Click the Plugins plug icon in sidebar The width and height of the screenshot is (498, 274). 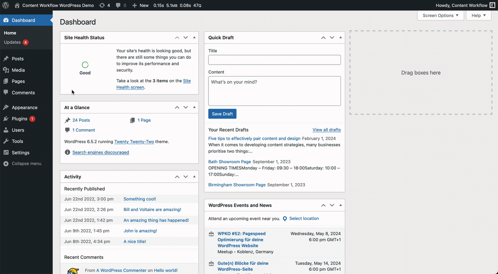click(6, 119)
